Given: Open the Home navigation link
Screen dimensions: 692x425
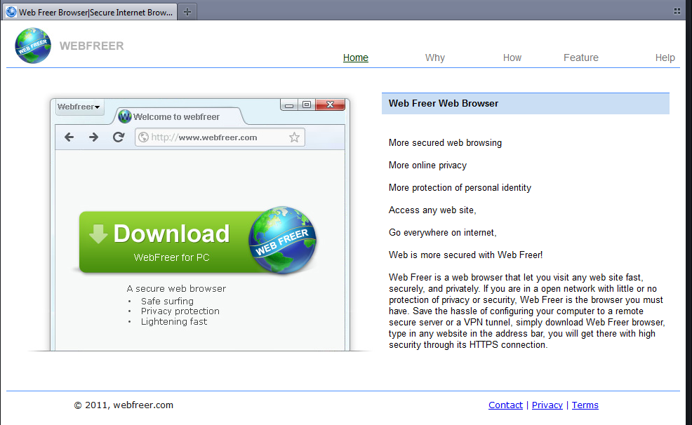Looking at the screenshot, I should click(355, 58).
